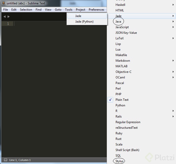Set syntax to Makefile
The height and width of the screenshot is (164, 176).
[141, 55]
